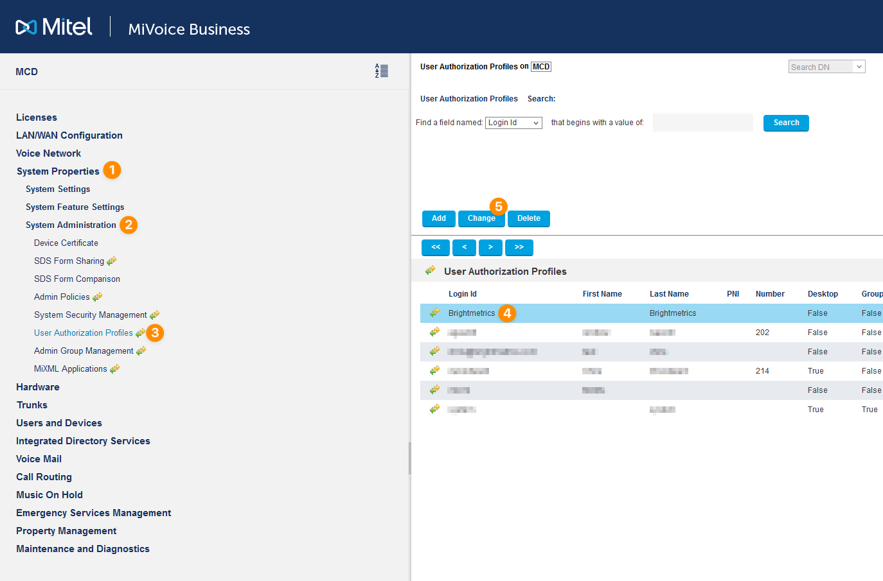Expand System Feature Settings submenu

click(75, 207)
